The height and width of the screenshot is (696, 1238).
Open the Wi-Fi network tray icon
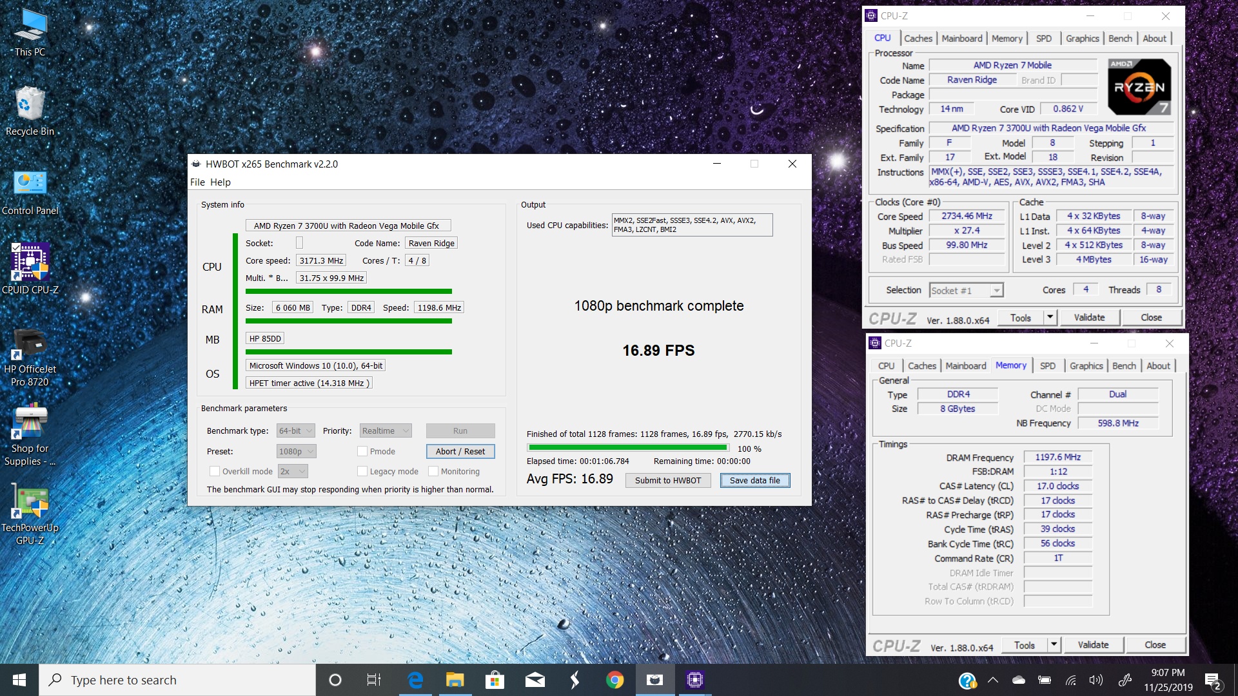point(1070,680)
